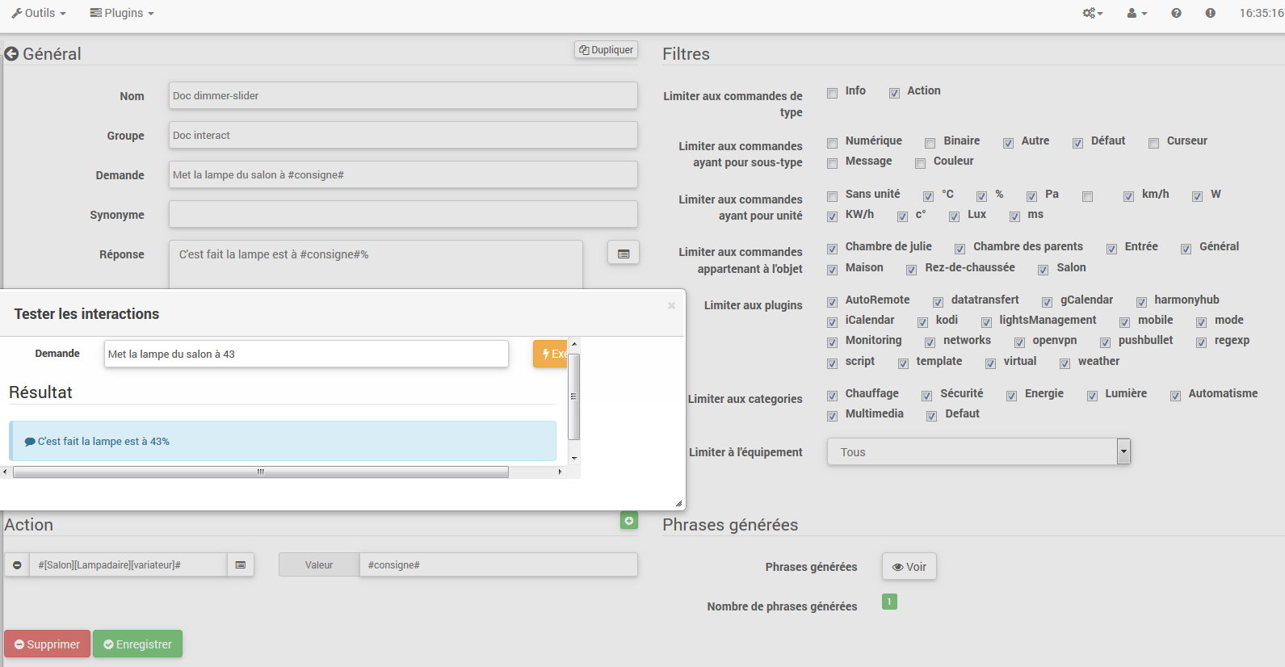Close the Tester les interactions dialog
Viewport: 1285px width, 667px height.
coord(671,305)
